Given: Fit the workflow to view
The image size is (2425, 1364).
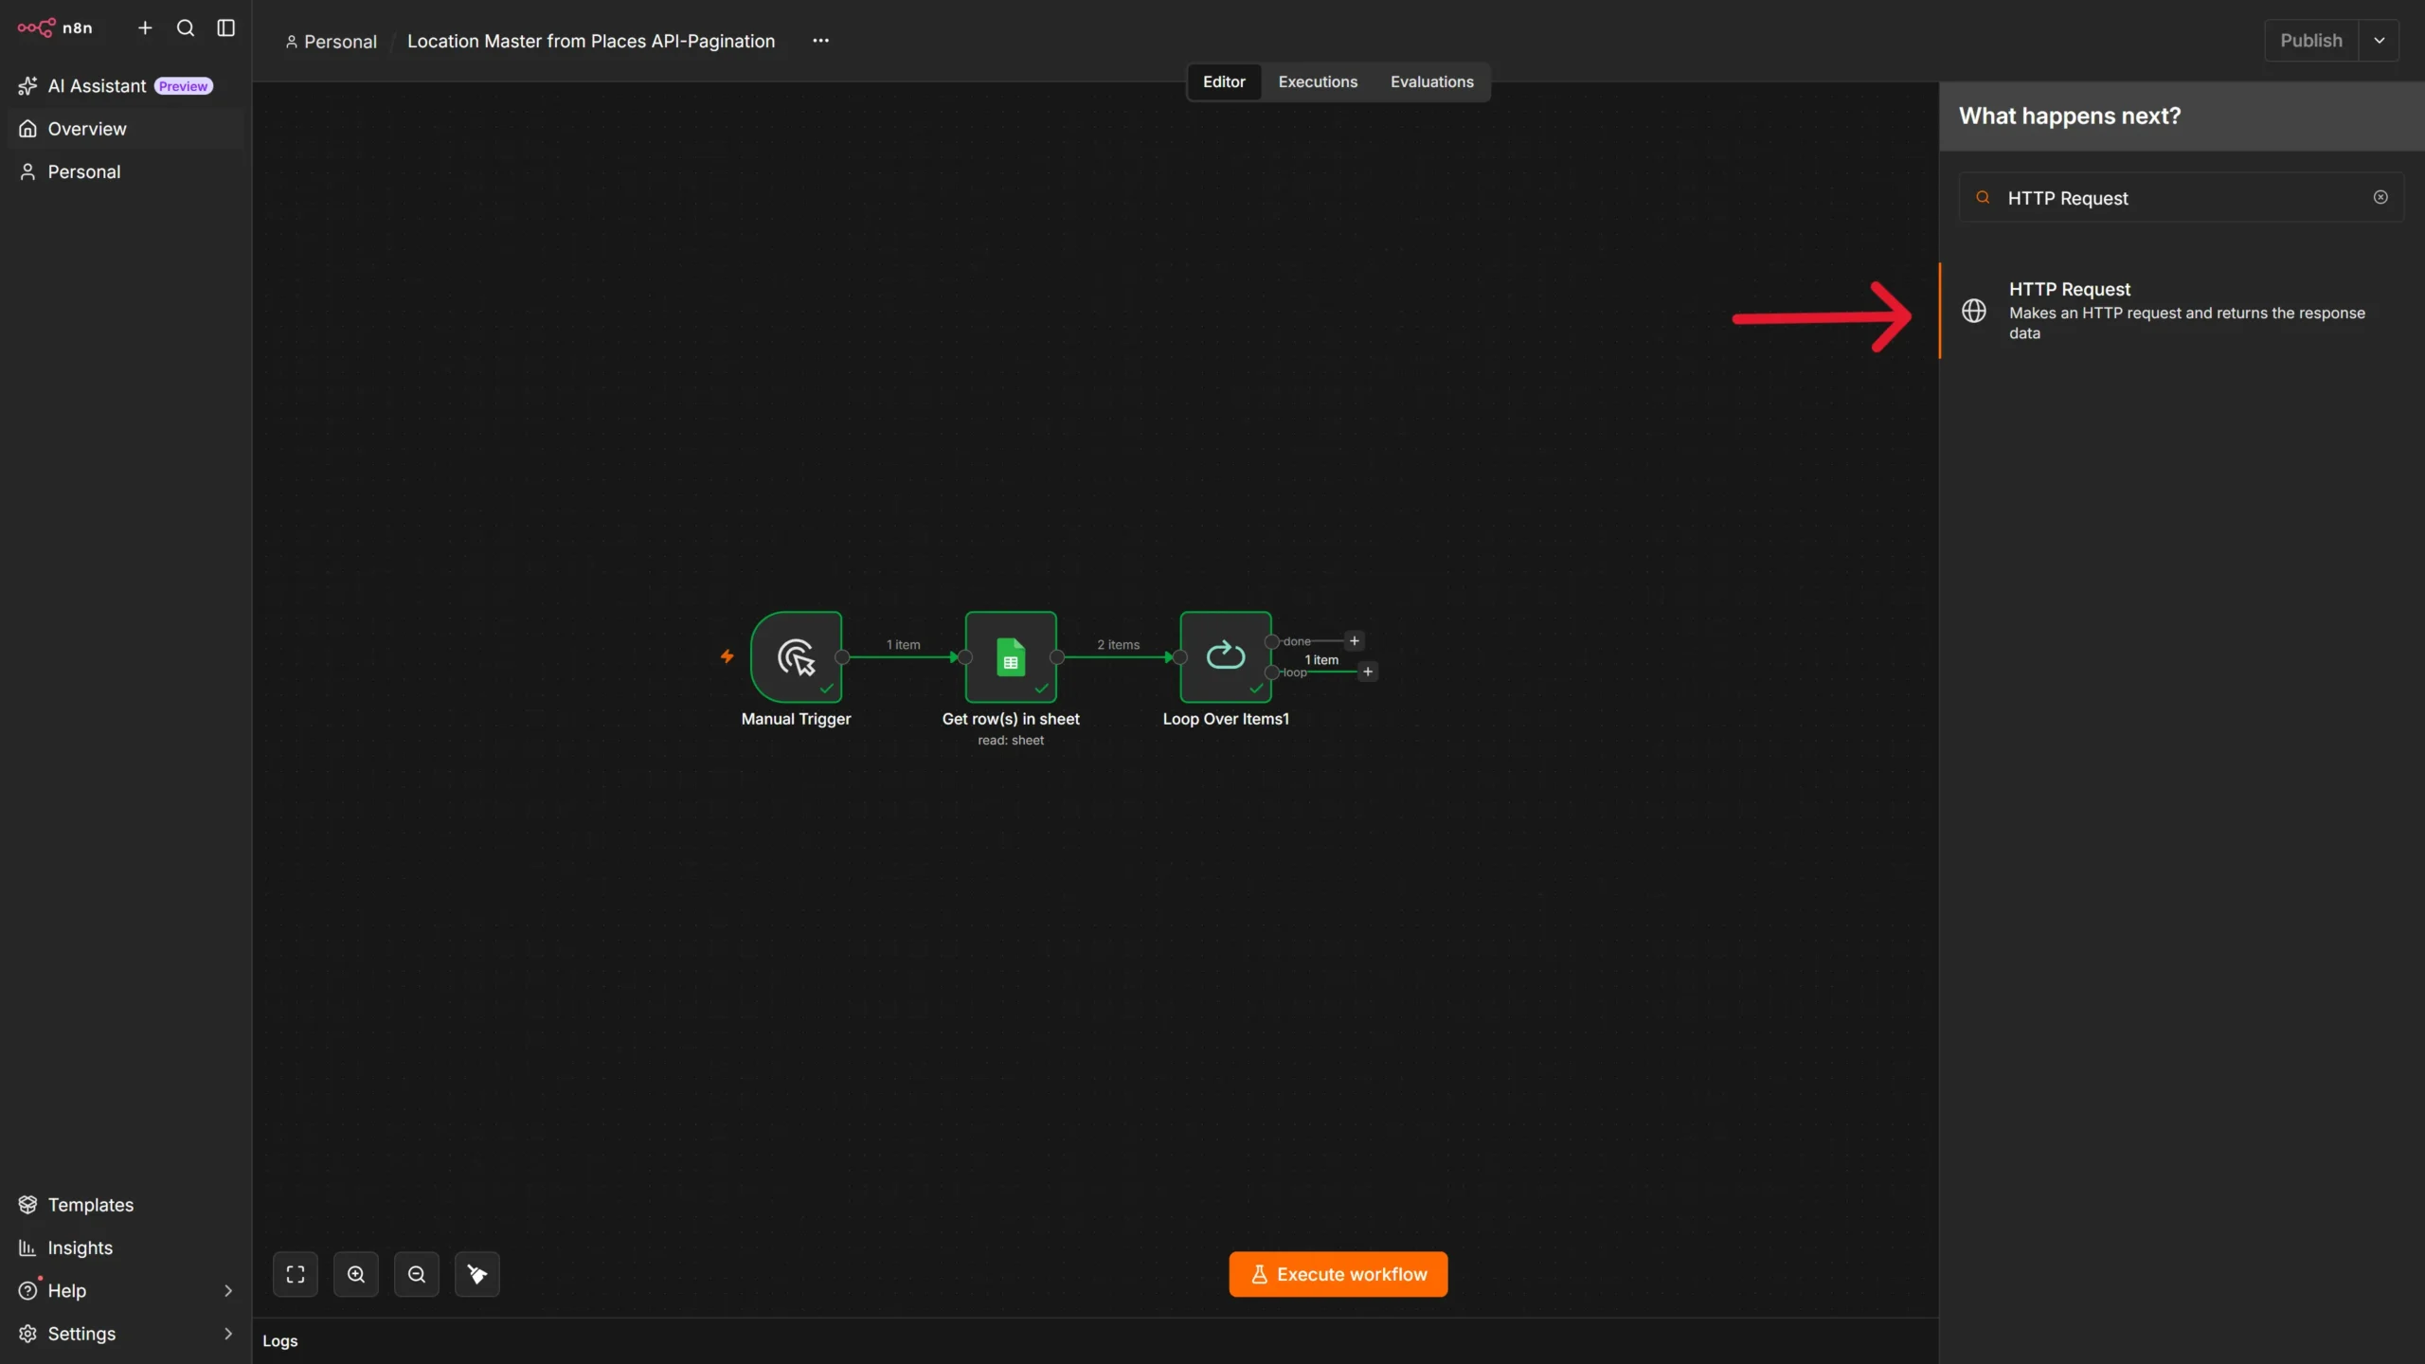Looking at the screenshot, I should pos(296,1274).
